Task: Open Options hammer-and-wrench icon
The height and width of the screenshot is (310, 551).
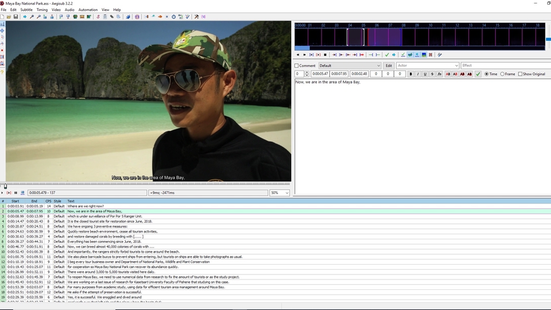Action: tap(196, 17)
